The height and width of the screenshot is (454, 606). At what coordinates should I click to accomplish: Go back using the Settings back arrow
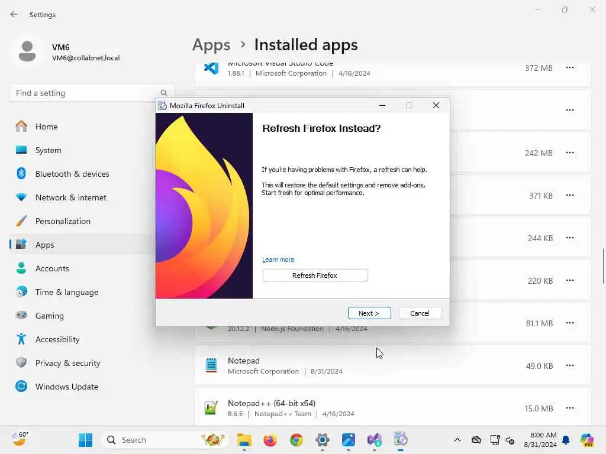[14, 14]
